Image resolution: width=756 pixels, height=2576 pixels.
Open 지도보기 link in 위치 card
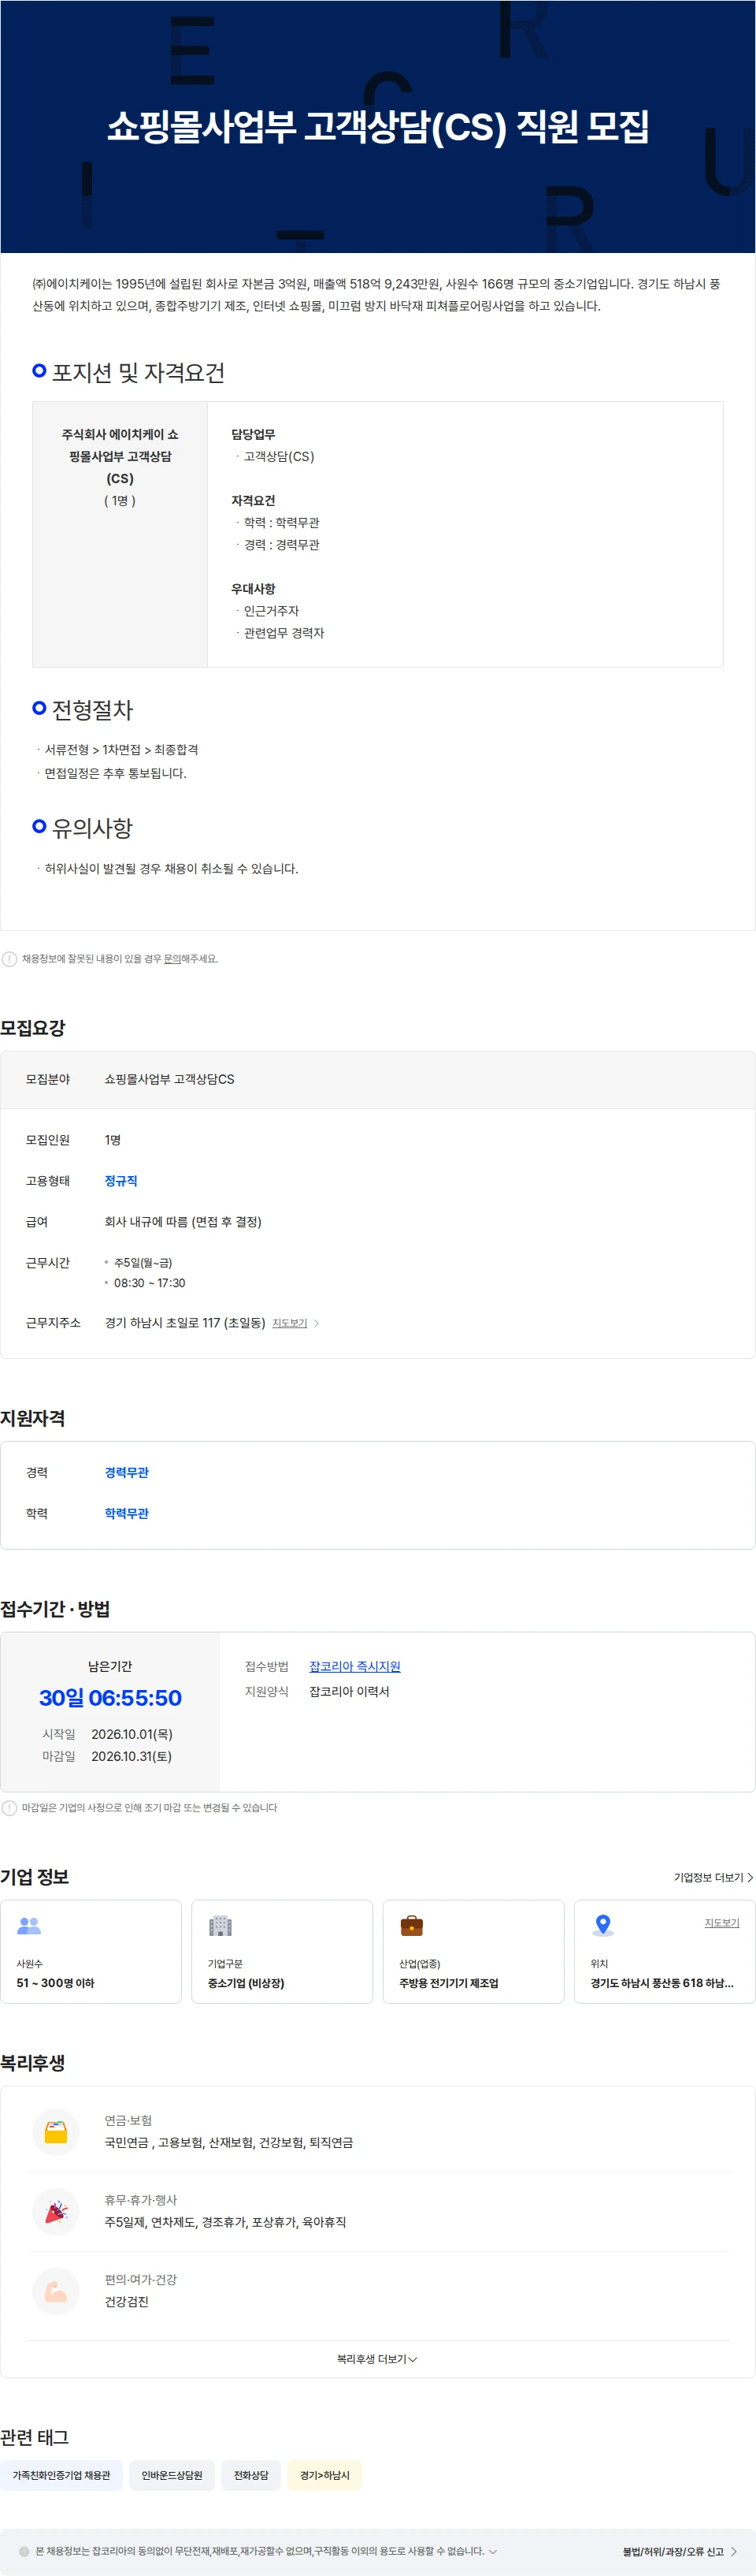pos(722,1922)
